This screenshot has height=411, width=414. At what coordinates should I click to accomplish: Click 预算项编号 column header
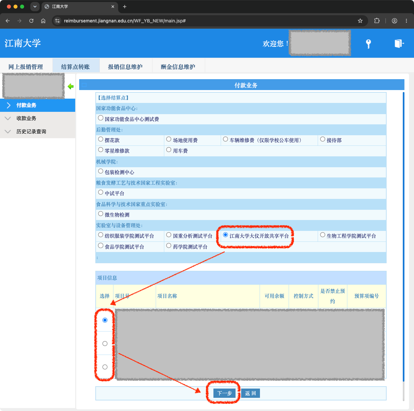click(366, 296)
